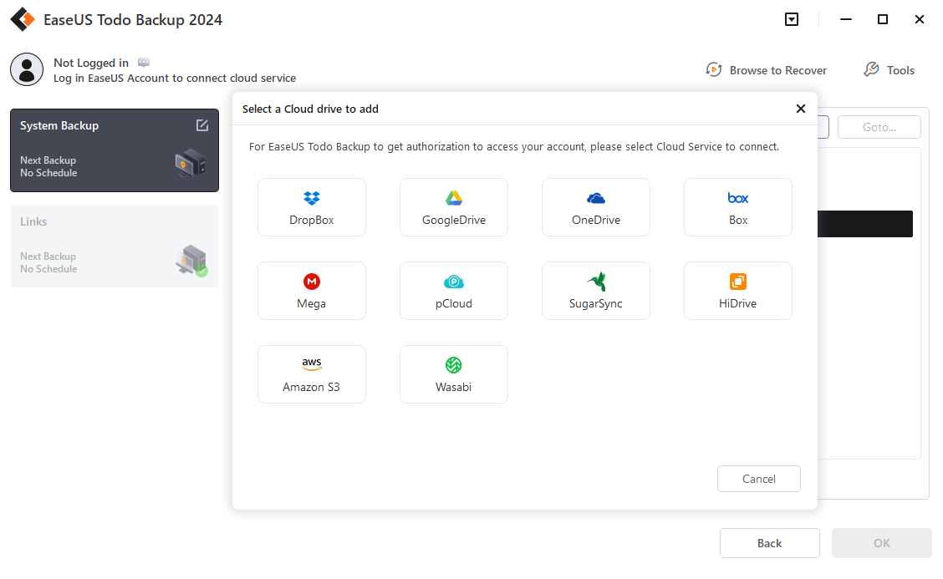
Task: Open the Tools menu
Action: pyautogui.click(x=889, y=70)
